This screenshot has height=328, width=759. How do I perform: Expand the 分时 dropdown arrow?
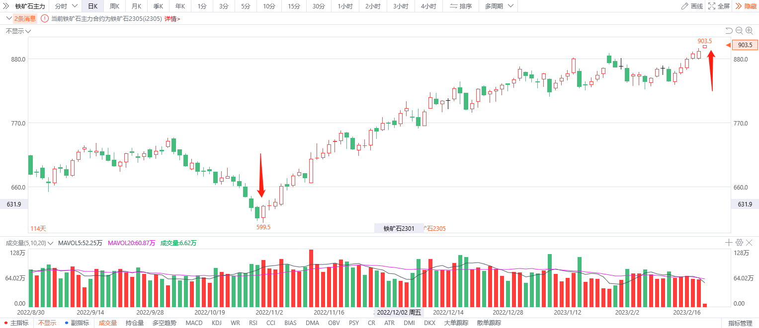(x=75, y=6)
